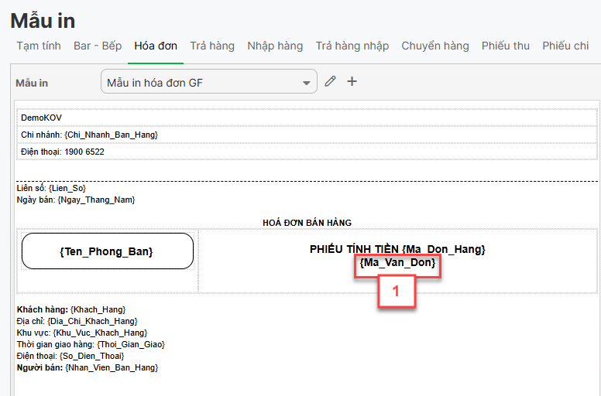Click the Ngày bán: {Ngay_Thang_Nam} line
The height and width of the screenshot is (396, 601).
coord(76,200)
